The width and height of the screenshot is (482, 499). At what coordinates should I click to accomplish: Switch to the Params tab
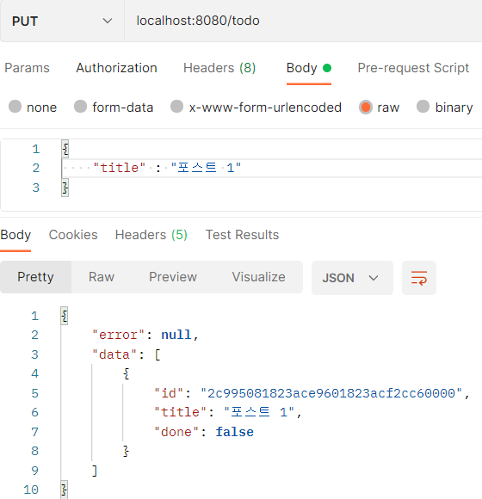pyautogui.click(x=27, y=68)
